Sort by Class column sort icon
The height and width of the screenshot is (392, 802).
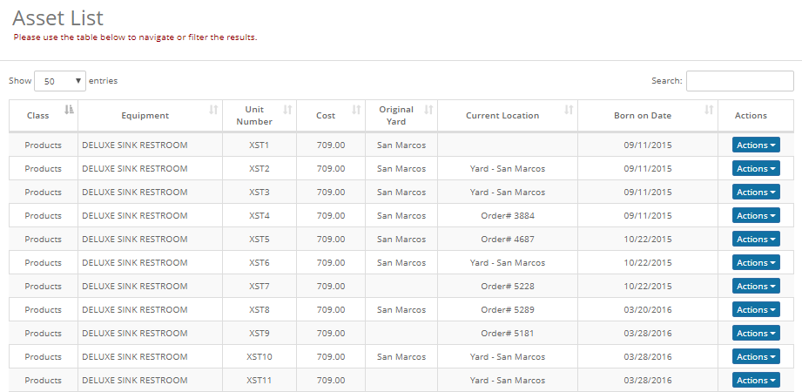[x=69, y=109]
